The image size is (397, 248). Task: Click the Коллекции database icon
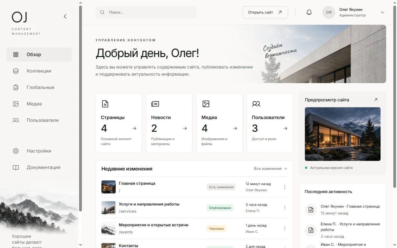[x=16, y=71]
